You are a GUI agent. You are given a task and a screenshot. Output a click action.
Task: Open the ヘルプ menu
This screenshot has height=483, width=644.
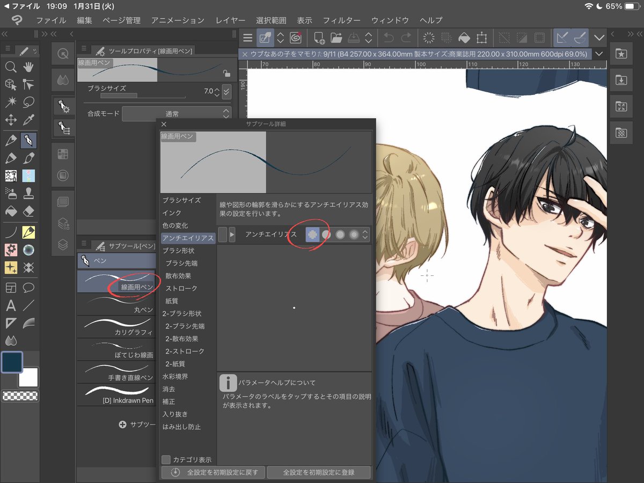(431, 20)
